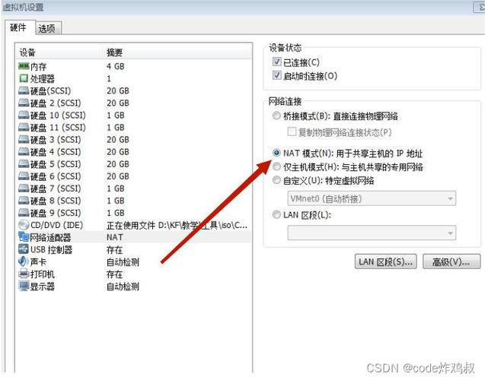Click 自动检测 summary next to 显示器

(x=123, y=287)
